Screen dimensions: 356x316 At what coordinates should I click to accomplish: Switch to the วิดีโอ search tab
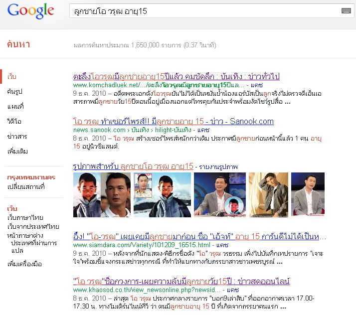[14, 121]
